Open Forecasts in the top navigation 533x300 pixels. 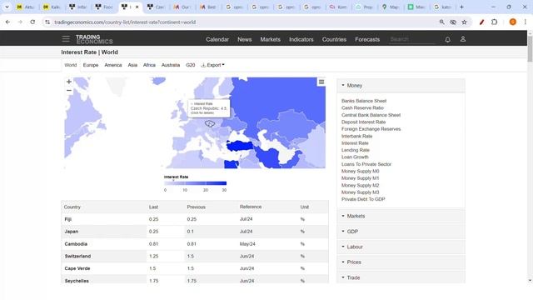pyautogui.click(x=367, y=39)
